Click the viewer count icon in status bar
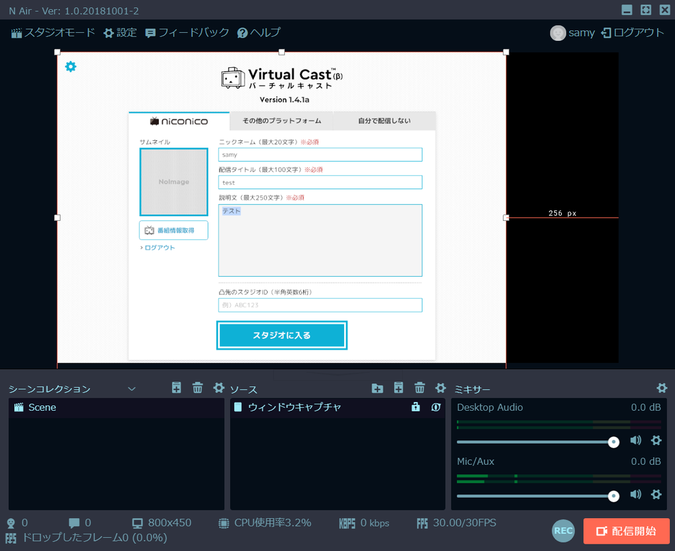The image size is (675, 551). click(11, 523)
